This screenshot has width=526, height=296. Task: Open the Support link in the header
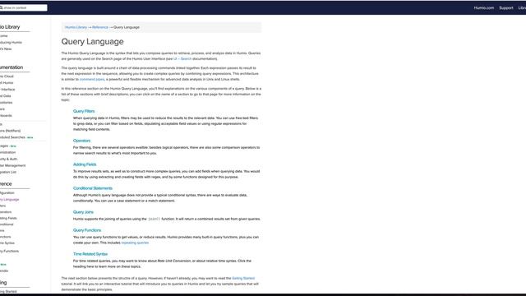[x=506, y=7]
